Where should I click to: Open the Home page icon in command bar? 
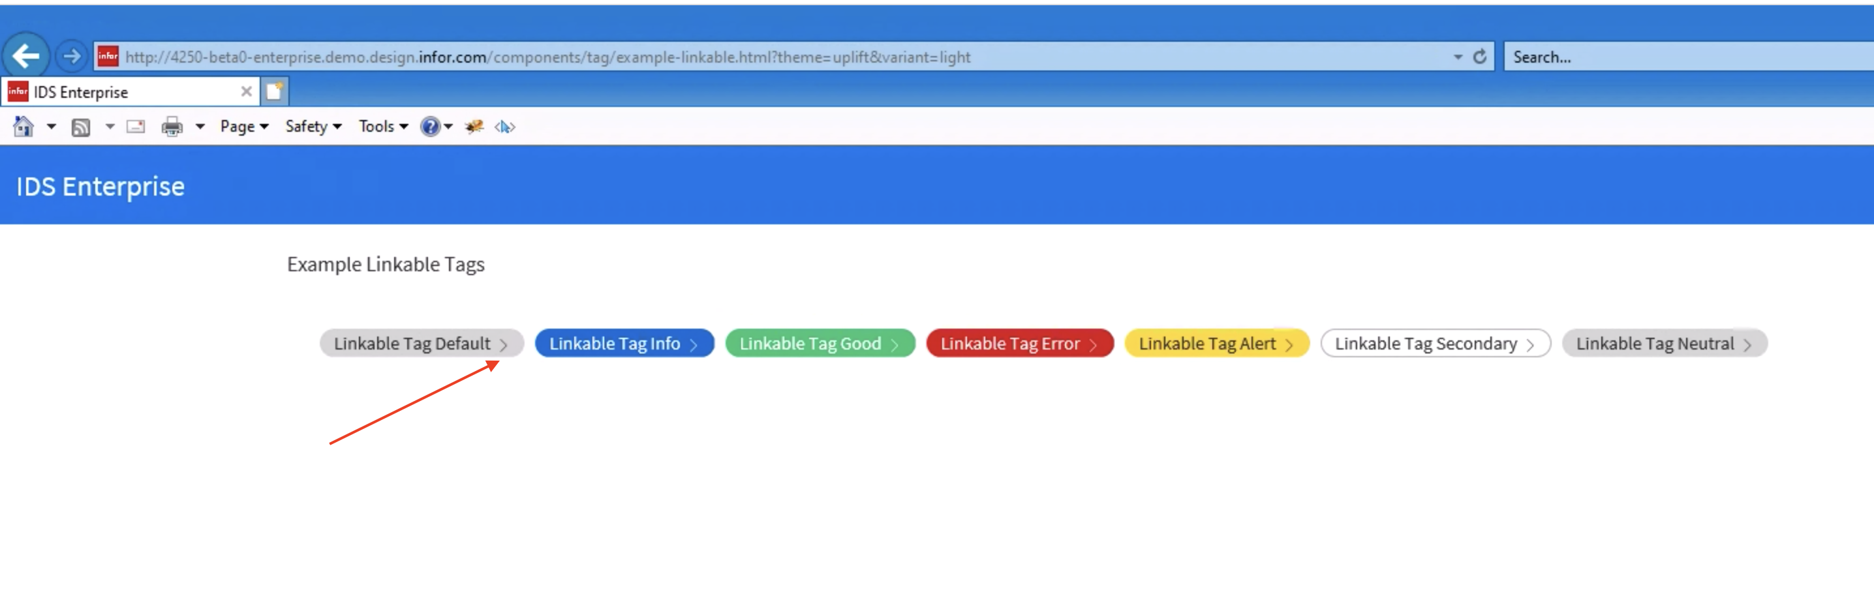23,127
